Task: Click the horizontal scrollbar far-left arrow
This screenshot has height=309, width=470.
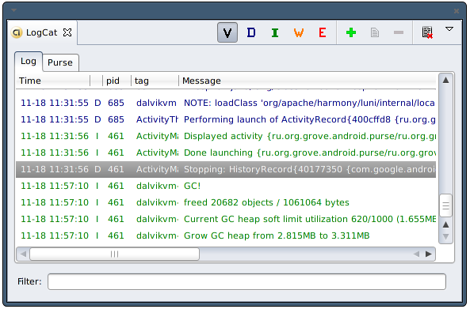Action: click(x=23, y=254)
